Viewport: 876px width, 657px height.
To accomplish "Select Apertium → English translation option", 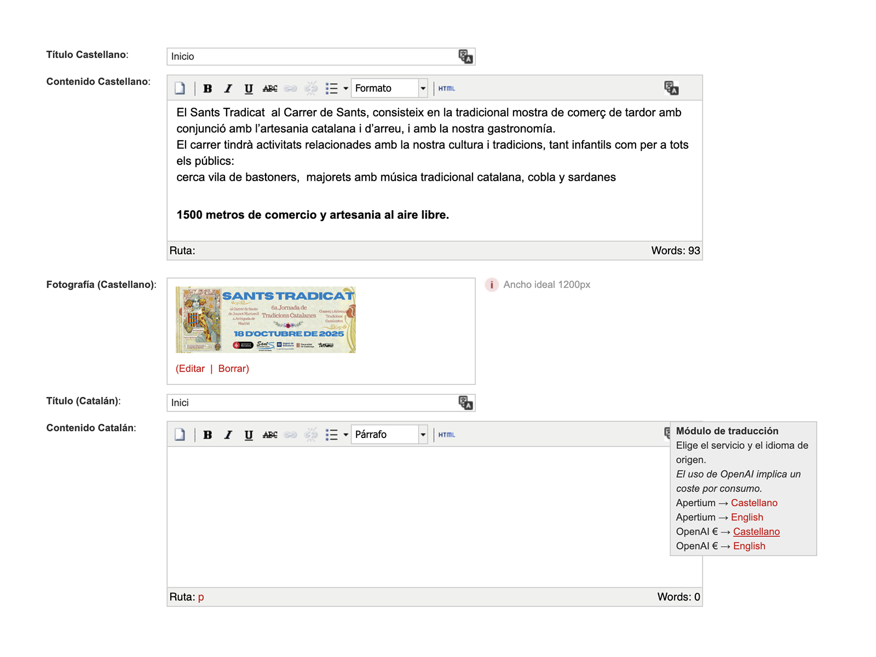I will (747, 517).
